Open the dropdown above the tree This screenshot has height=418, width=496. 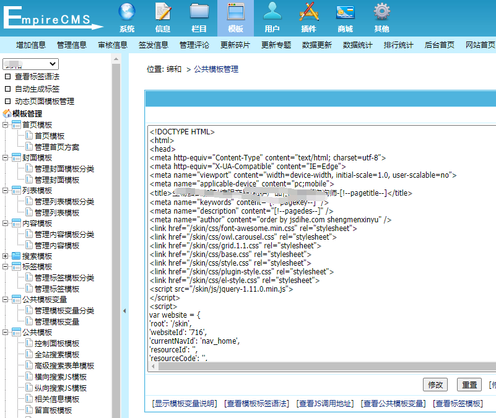point(31,64)
